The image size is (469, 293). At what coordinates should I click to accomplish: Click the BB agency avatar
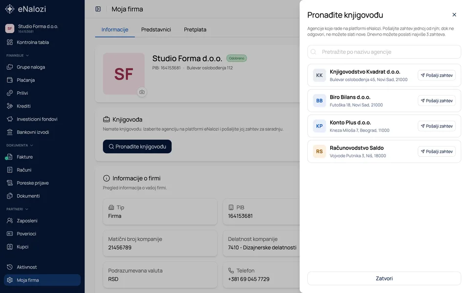coord(320,101)
